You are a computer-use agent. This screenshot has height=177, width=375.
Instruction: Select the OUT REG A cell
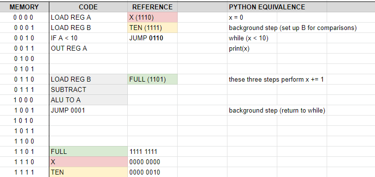(88, 48)
